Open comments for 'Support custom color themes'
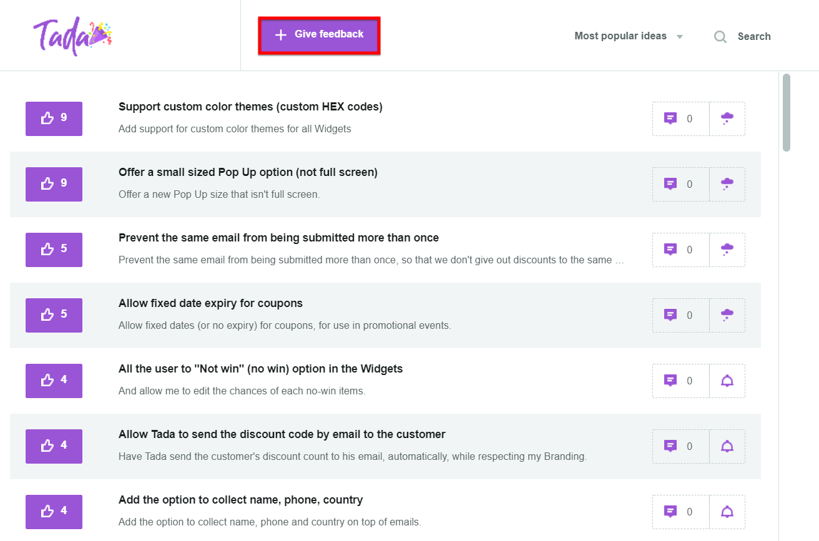This screenshot has height=541, width=819. [681, 119]
